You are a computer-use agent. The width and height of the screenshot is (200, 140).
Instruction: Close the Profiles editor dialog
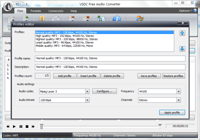[183, 23]
